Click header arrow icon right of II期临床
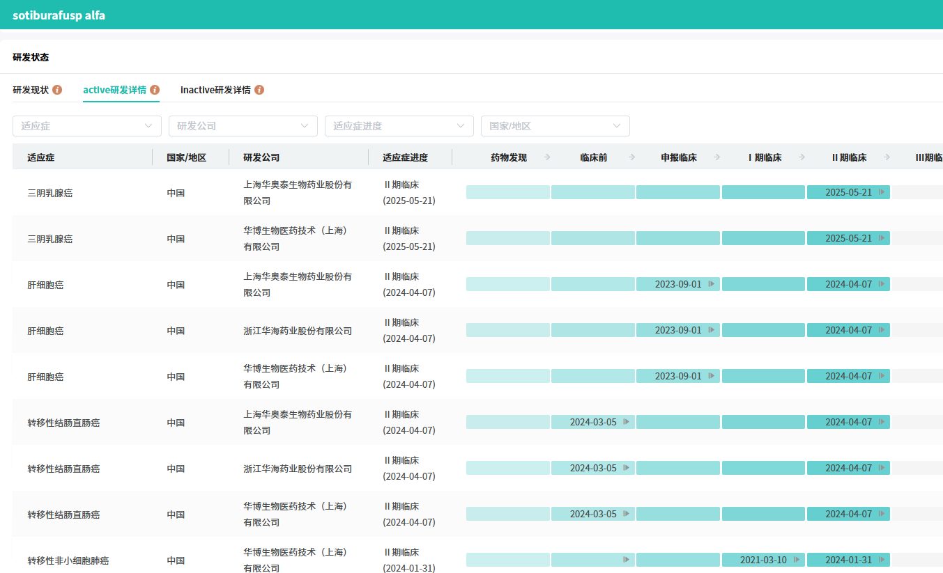Image resolution: width=943 pixels, height=573 pixels. coord(887,157)
